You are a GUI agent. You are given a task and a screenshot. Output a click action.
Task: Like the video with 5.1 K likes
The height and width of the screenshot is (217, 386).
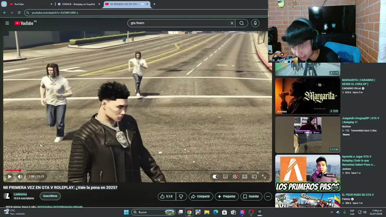click(x=167, y=197)
